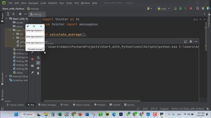Image resolution: width=211 pixels, height=118 pixels.
Task: Open the Refactor menu
Action: 53,3
